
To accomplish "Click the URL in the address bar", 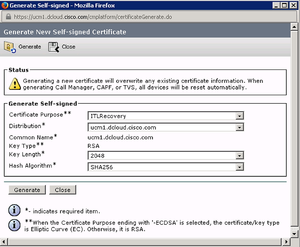I will tap(93, 17).
